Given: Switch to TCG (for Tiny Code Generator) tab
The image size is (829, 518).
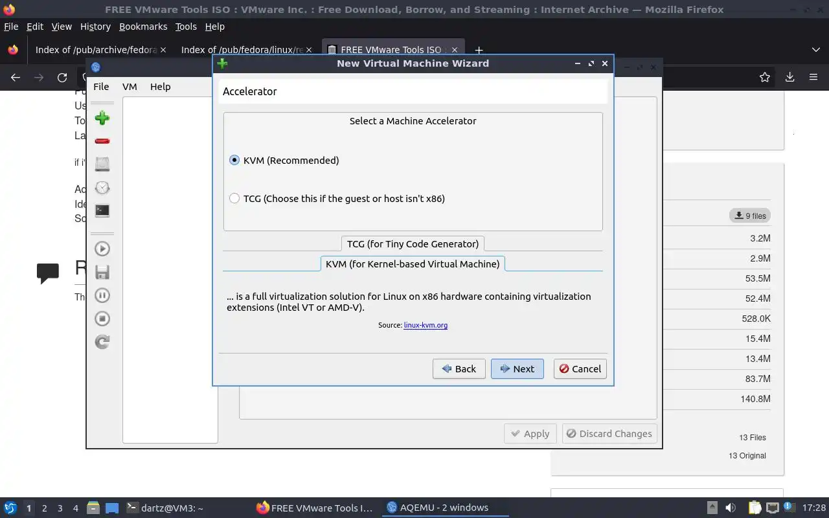Looking at the screenshot, I should tap(413, 243).
